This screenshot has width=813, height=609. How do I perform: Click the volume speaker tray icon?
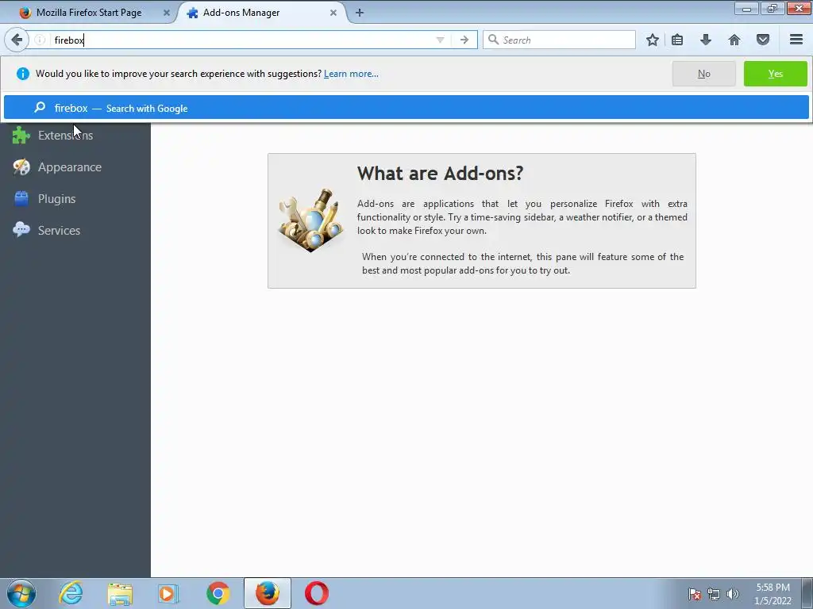[x=733, y=594]
